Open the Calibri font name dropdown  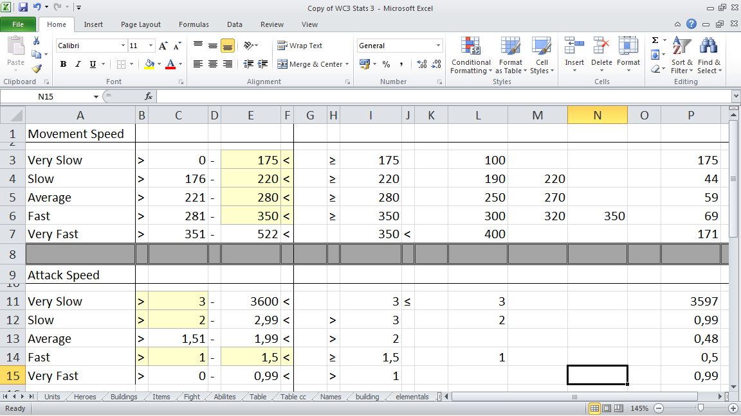tap(123, 46)
